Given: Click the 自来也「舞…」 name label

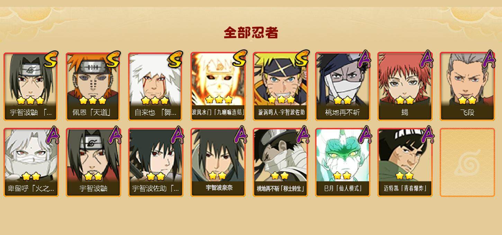Looking at the screenshot, I should [x=155, y=113].
